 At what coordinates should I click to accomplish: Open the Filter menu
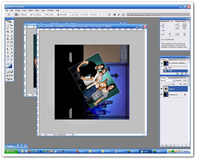tap(37, 10)
